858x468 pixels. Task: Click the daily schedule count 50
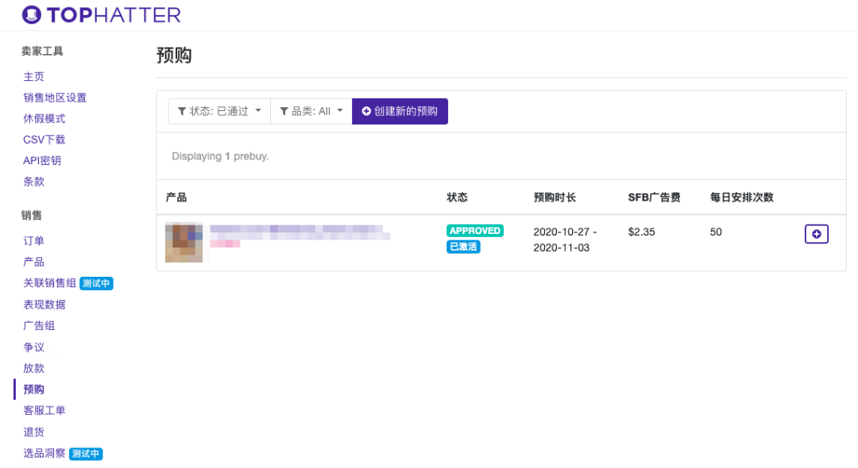[716, 232]
